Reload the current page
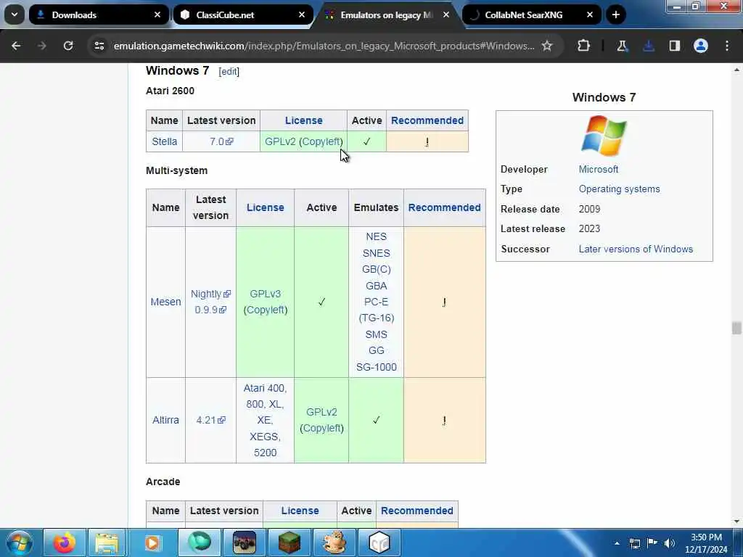This screenshot has height=557, width=743. (x=68, y=46)
